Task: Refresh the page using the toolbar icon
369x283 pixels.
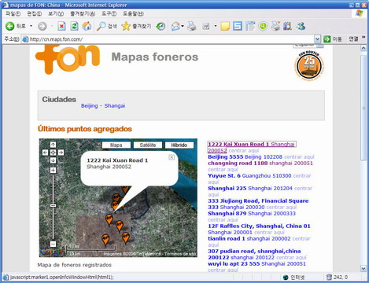Action: tap(74, 26)
